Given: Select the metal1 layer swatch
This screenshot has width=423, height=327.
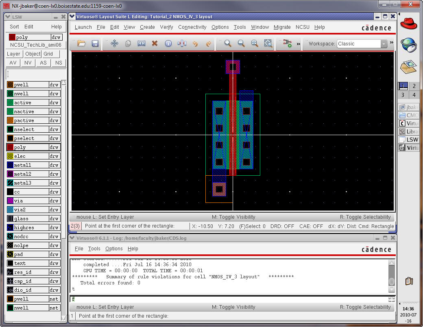Looking at the screenshot, I should point(11,165).
